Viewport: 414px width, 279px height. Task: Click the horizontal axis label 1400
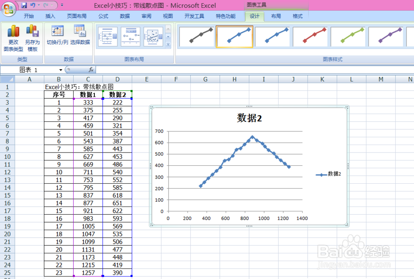click(302, 218)
